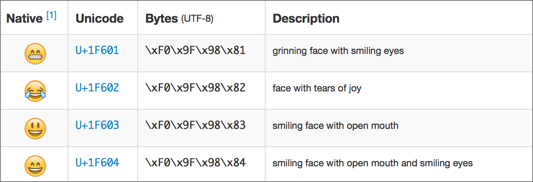The width and height of the screenshot is (533, 182).
Task: Select the \xF0\x9F\x98\x81 bytes cell
Action: pos(195,51)
